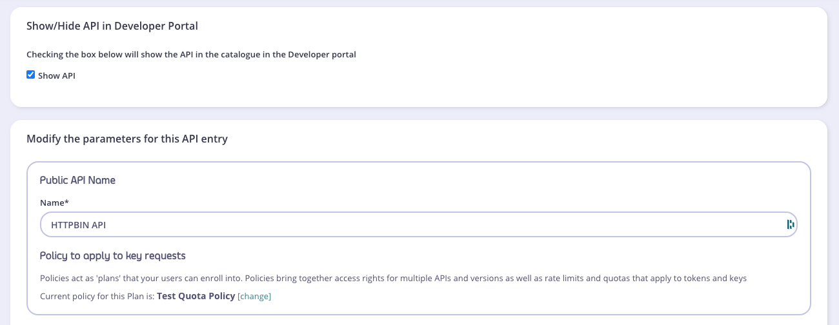Screen dimensions: 839x325
Task: Click 'Policy to apply to key requests' heading
Action: click(x=113, y=256)
